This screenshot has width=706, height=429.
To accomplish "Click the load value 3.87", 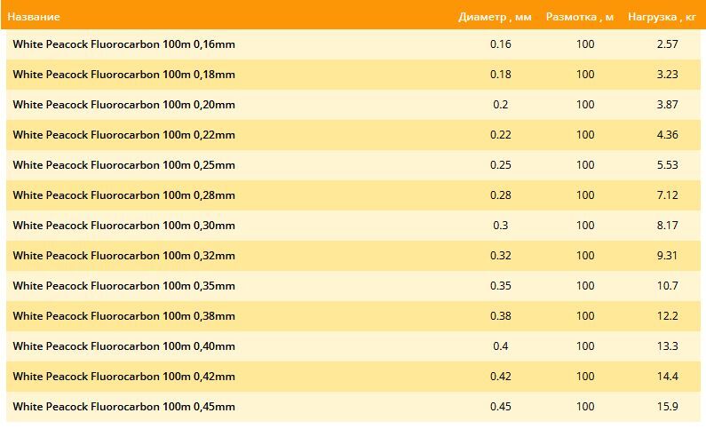I will click(x=667, y=105).
